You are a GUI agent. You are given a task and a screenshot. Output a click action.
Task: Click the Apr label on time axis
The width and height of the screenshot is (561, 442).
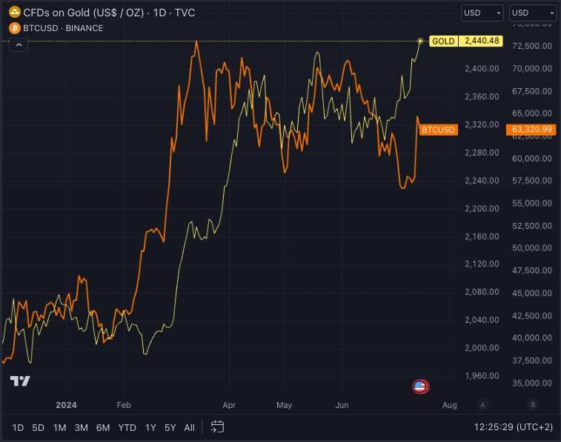coord(229,405)
